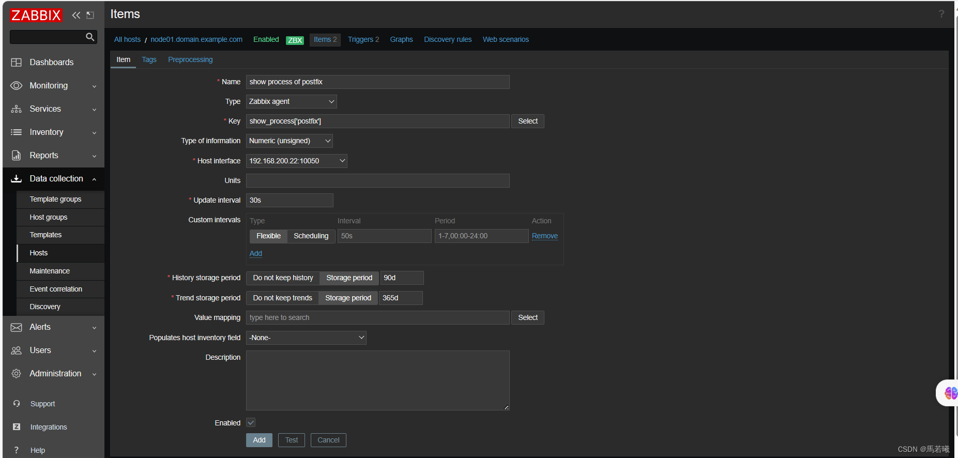Click the Alerts envelope icon
958x458 pixels.
coord(16,327)
